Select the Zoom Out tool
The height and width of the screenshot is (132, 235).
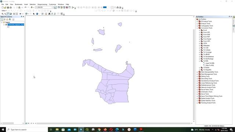(x=5, y=14)
